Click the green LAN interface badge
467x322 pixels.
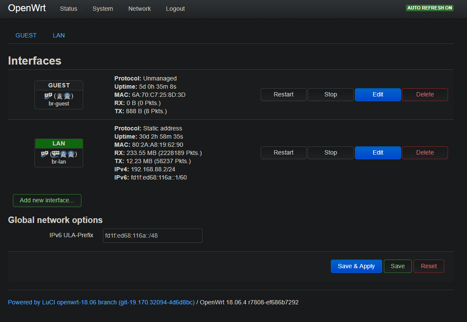tap(59, 143)
